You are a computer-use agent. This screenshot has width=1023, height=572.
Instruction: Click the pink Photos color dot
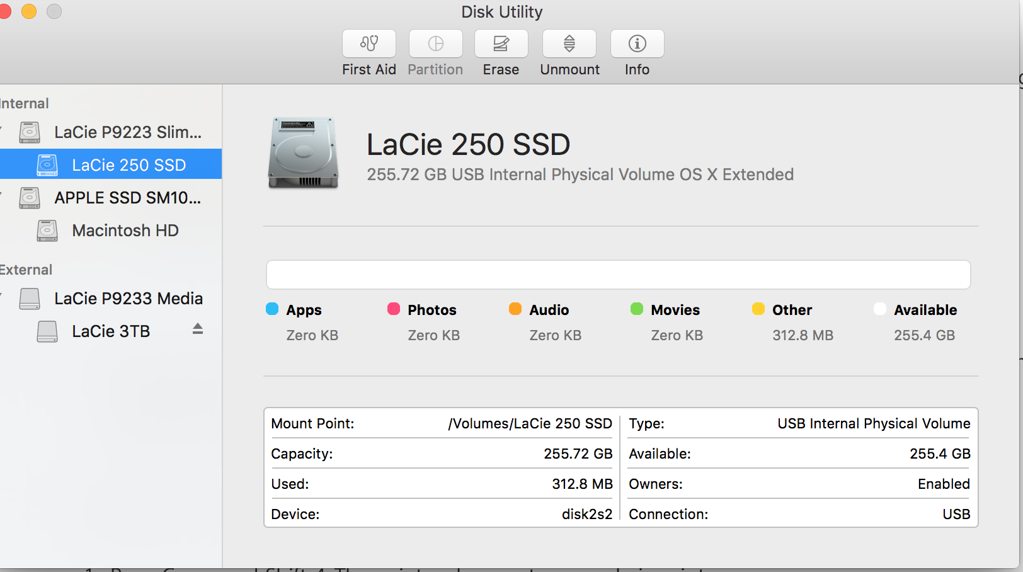tap(394, 309)
